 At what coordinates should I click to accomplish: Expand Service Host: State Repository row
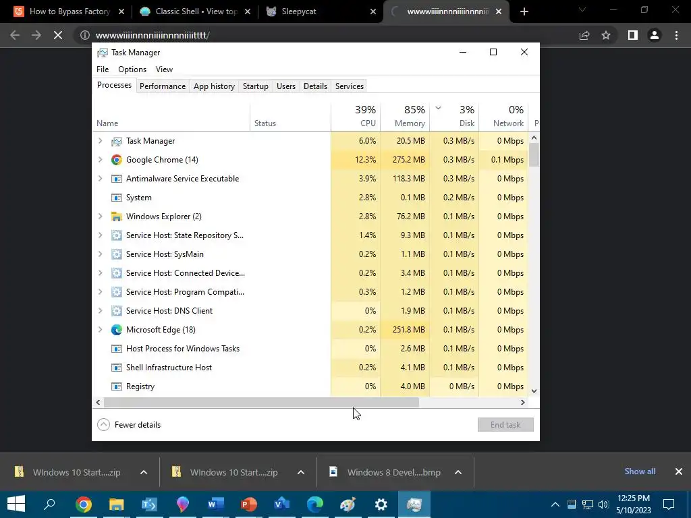click(x=101, y=235)
